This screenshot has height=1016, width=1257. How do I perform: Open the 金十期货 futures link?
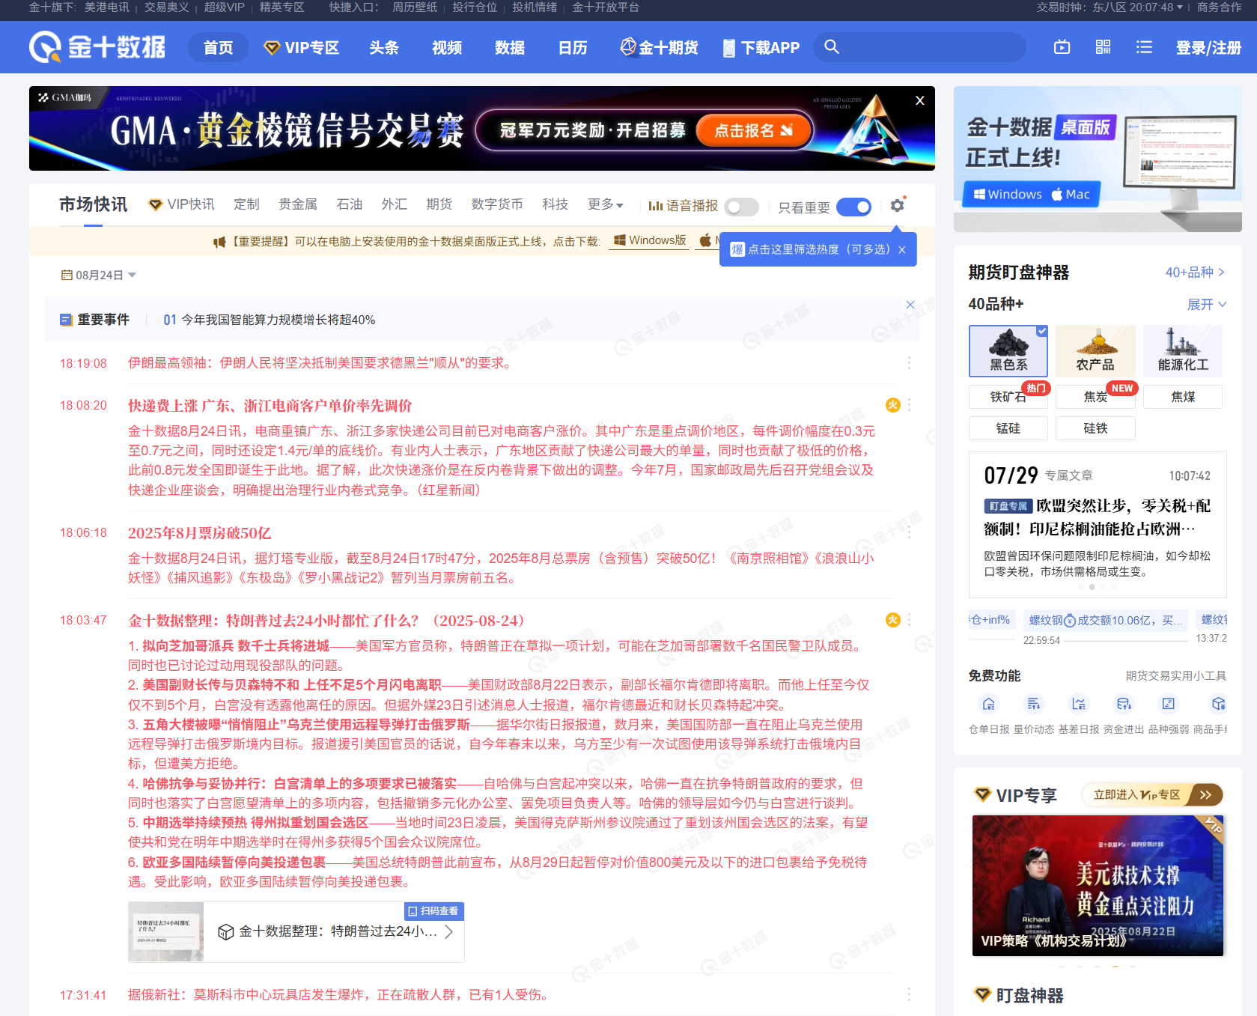click(x=660, y=47)
